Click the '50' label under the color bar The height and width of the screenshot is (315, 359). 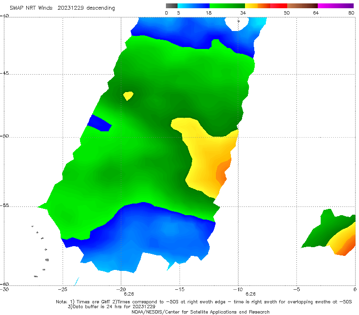click(x=287, y=13)
